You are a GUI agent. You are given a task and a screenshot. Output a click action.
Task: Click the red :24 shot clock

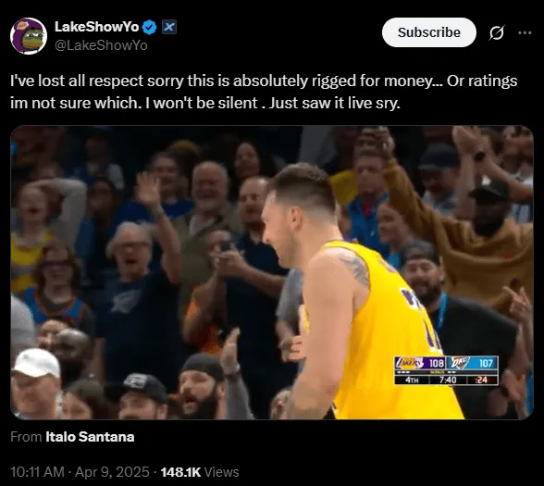coord(481,380)
